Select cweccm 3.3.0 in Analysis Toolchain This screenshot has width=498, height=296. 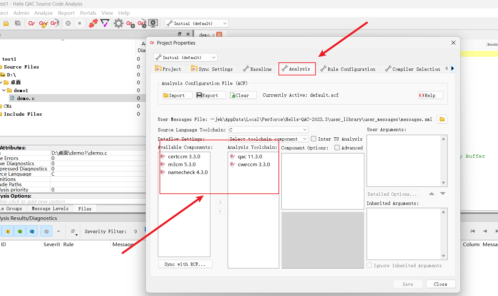(253, 164)
